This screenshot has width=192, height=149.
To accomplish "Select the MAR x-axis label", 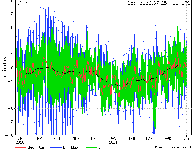I will click(x=149, y=139).
